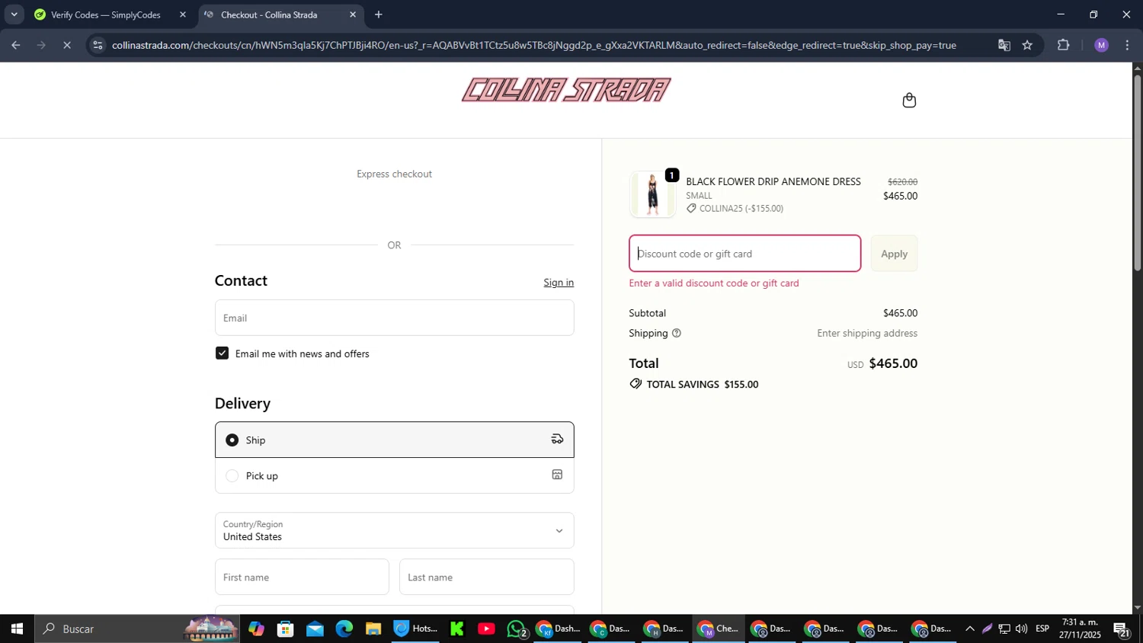Show hidden system tray icons

pos(969,629)
